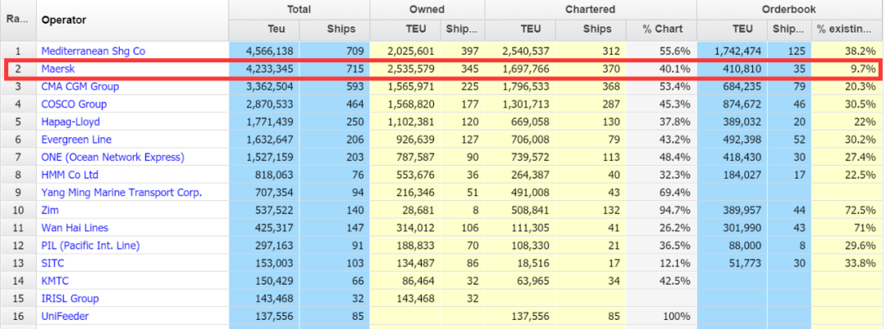
Task: Open CMA CGM Group operator page
Action: point(80,86)
